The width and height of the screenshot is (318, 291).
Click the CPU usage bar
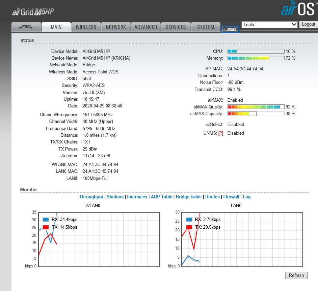coord(256,51)
